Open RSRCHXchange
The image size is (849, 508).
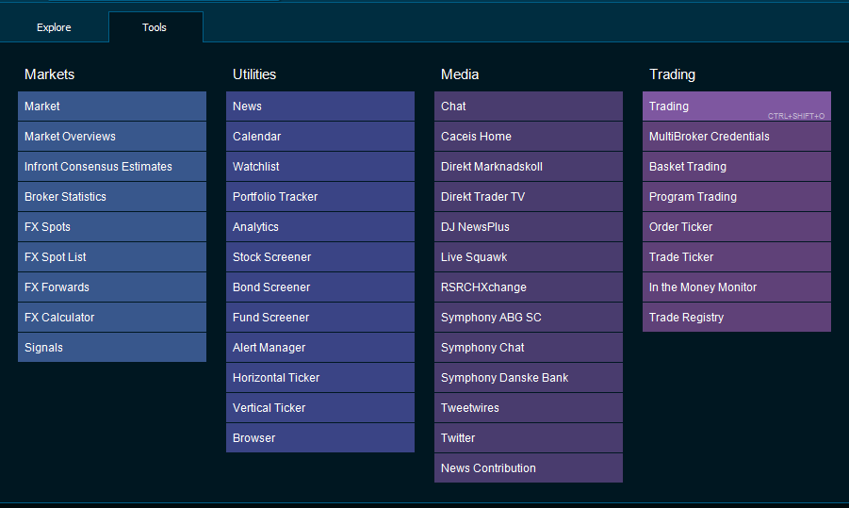click(529, 287)
